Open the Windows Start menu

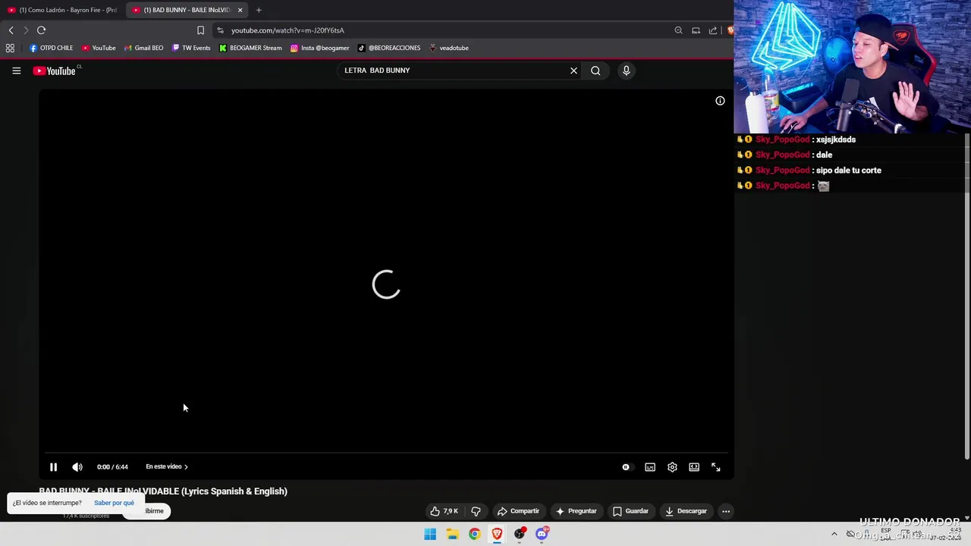430,534
